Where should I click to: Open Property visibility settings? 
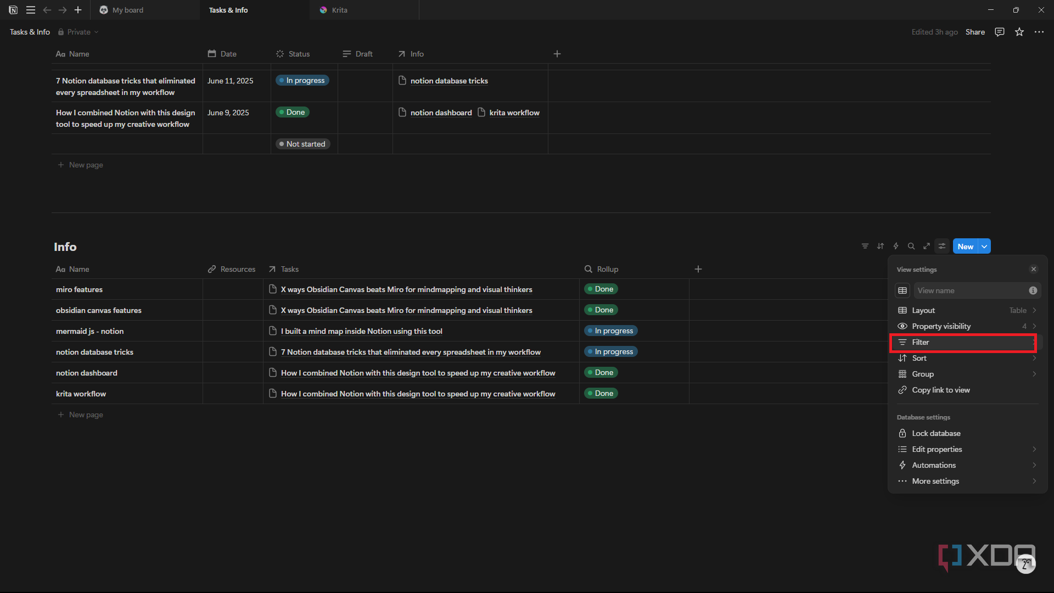[x=967, y=326]
